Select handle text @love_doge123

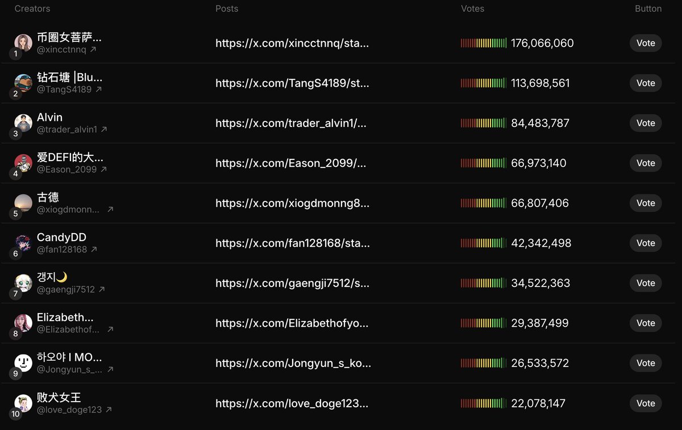[69, 410]
